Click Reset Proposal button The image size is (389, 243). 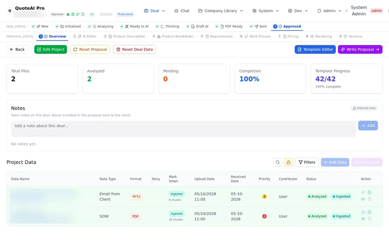(90, 49)
